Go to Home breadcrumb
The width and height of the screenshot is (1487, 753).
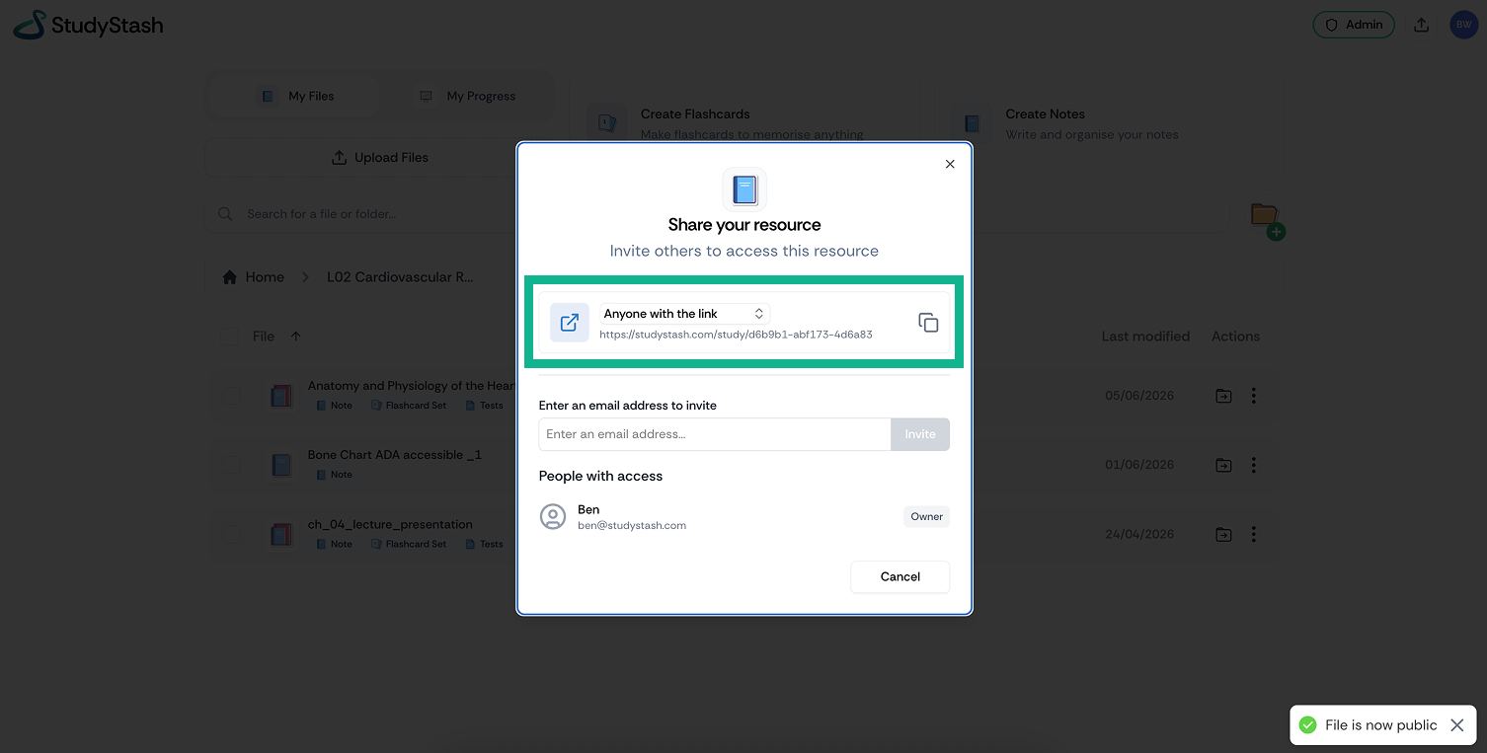tap(254, 277)
